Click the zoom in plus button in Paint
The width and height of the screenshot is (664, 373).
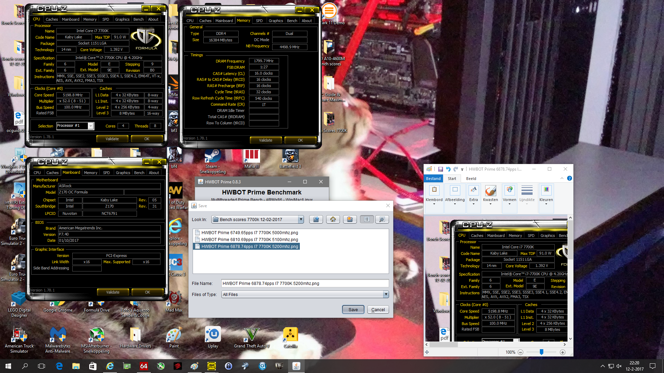pos(563,352)
